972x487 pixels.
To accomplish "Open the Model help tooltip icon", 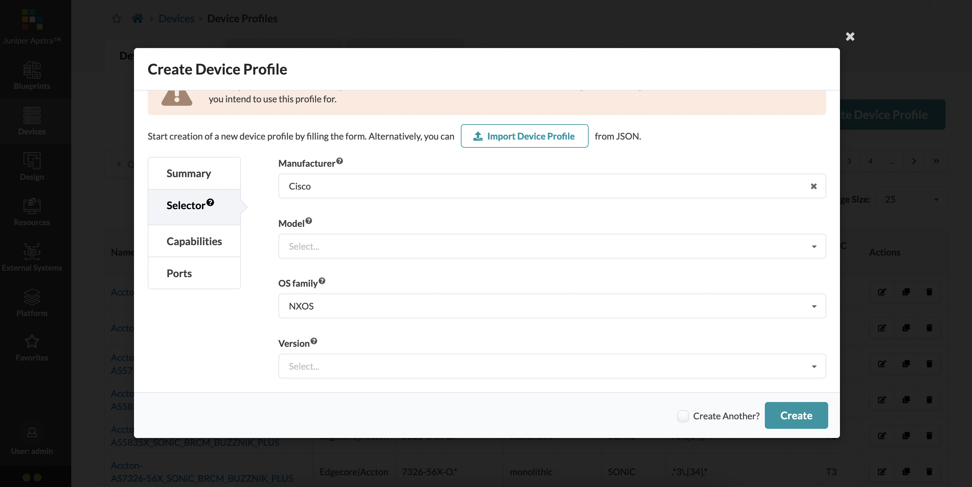I will (309, 221).
